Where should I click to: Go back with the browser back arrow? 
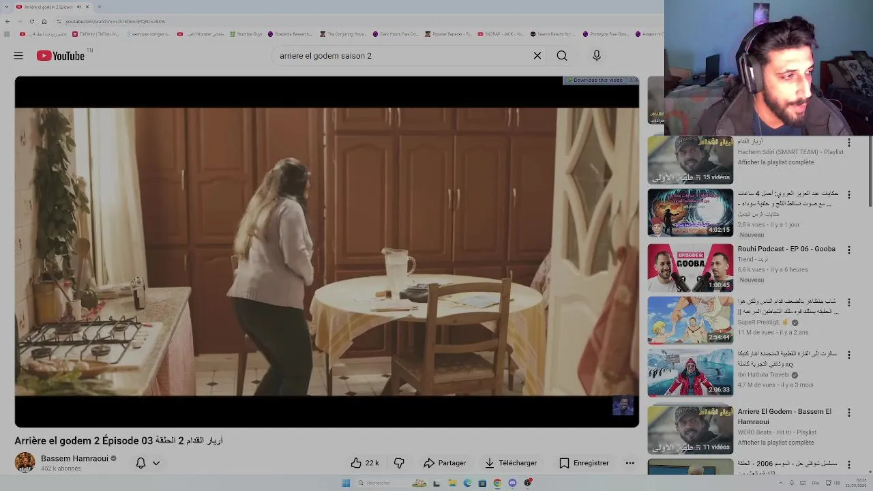coord(8,21)
